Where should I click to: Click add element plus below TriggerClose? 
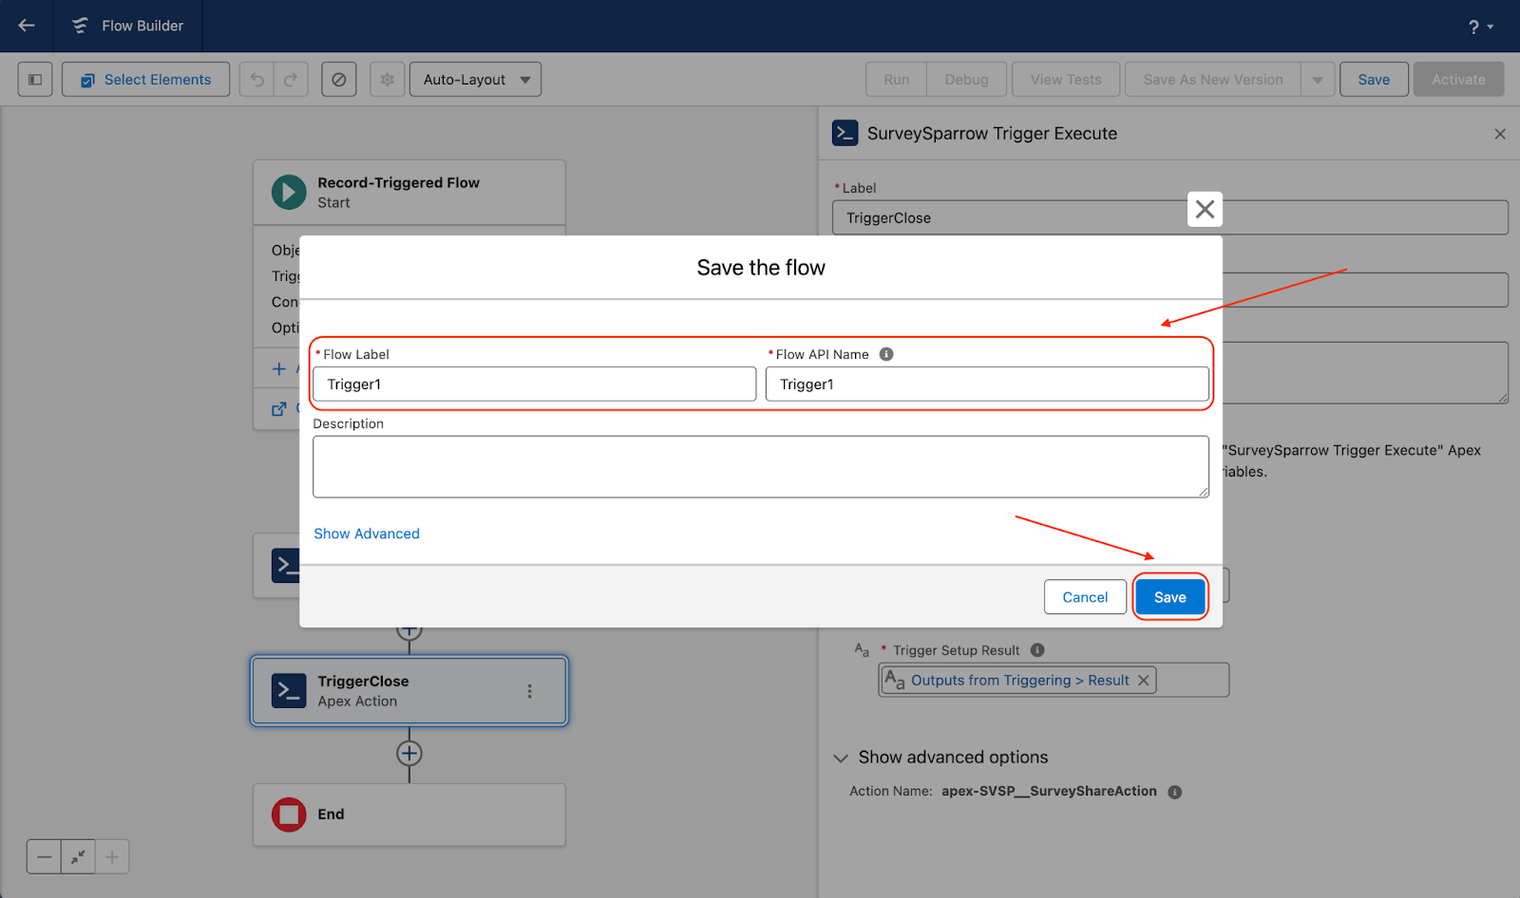[409, 754]
